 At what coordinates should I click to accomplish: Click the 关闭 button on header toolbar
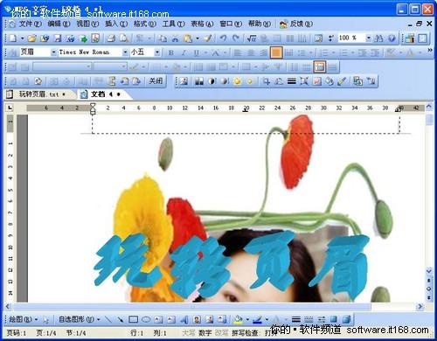click(156, 81)
